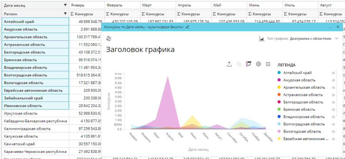Click the Заголовок графика chart title
The height and width of the screenshot is (159, 345).
pos(140,50)
